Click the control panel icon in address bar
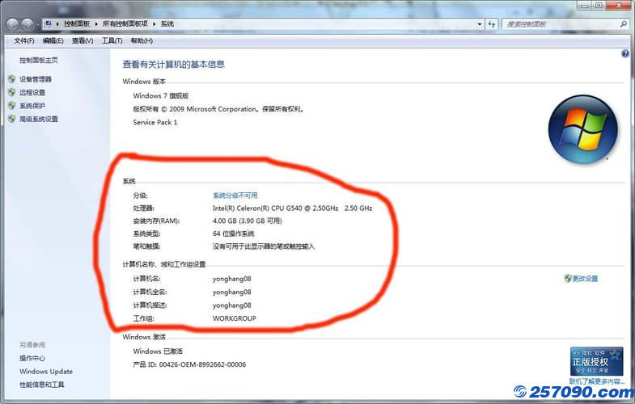Screen dimensions: 635x404 [x=49, y=23]
